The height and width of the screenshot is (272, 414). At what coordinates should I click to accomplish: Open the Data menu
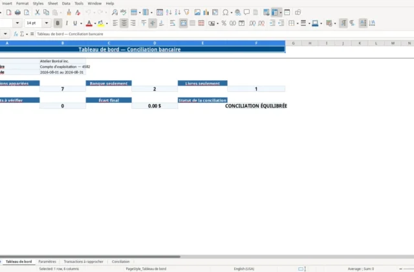tap(66, 3)
